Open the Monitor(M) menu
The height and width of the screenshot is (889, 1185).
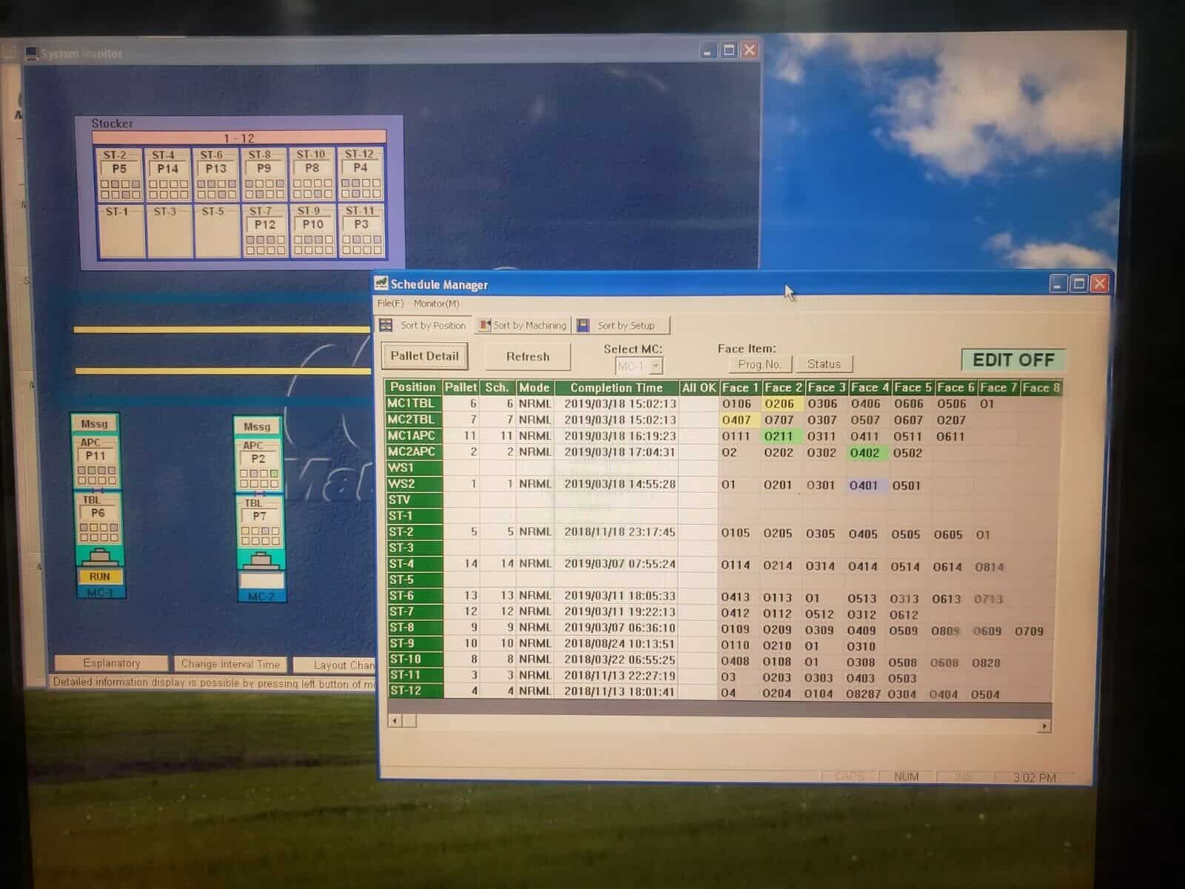(x=436, y=304)
